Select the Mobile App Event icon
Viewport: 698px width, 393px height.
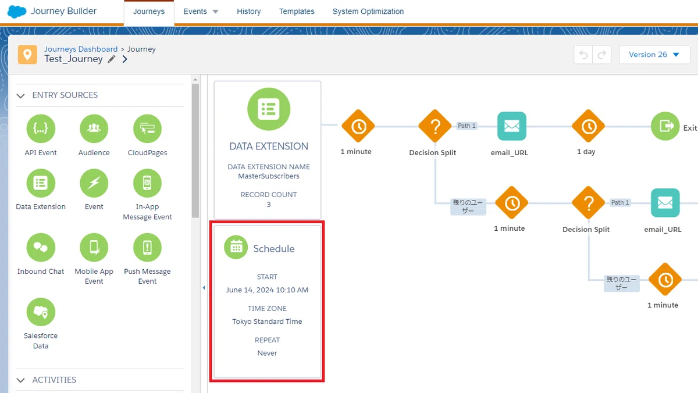[94, 248]
